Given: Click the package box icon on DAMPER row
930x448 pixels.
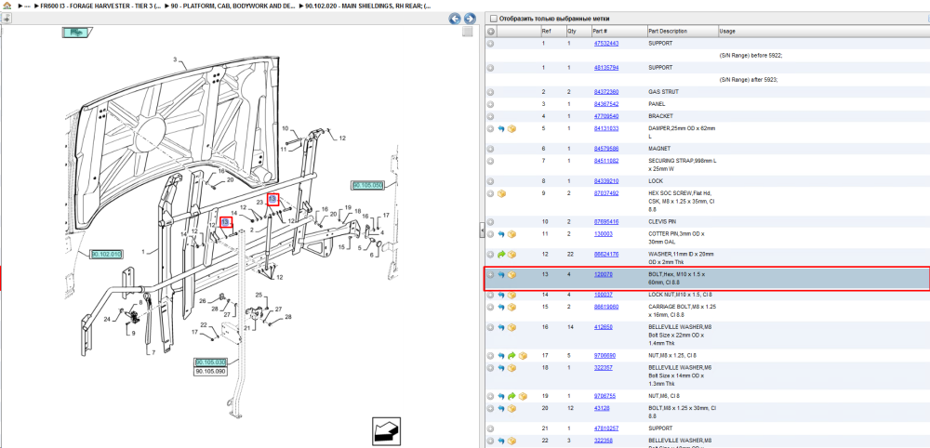Looking at the screenshot, I should coord(511,128).
